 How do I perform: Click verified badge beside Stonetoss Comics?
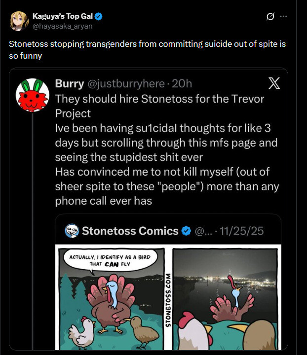(x=187, y=231)
